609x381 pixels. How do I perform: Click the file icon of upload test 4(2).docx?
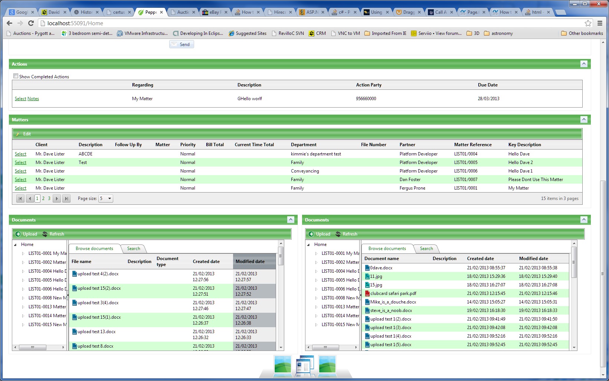75,274
